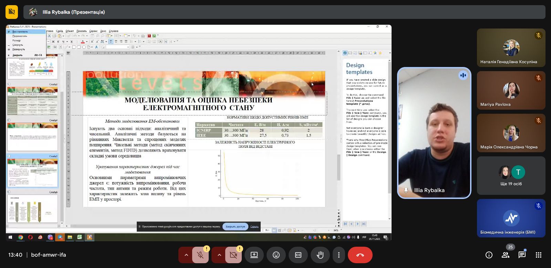The height and width of the screenshot is (268, 551).
Task: Open the meeting details info icon
Action: click(489, 255)
